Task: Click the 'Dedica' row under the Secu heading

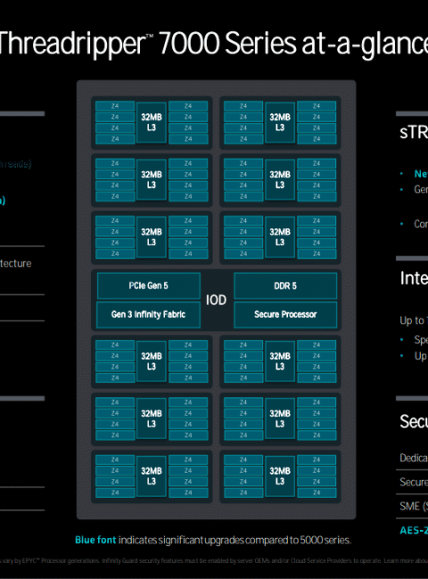Action: [x=414, y=458]
